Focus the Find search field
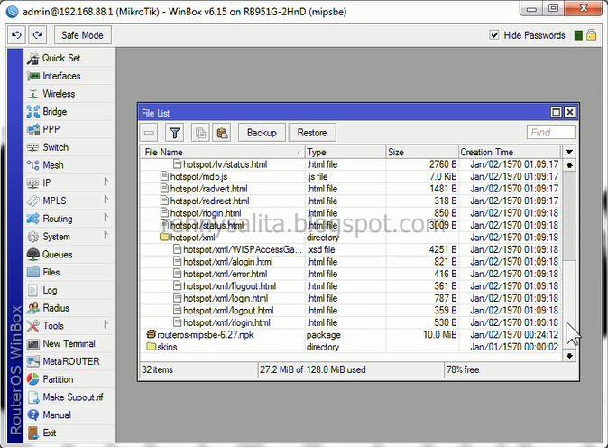The width and height of the screenshot is (608, 448). click(x=550, y=133)
